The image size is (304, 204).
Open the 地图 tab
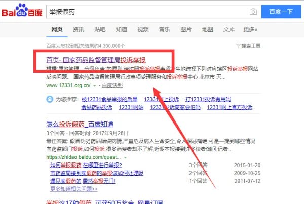[x=207, y=29]
